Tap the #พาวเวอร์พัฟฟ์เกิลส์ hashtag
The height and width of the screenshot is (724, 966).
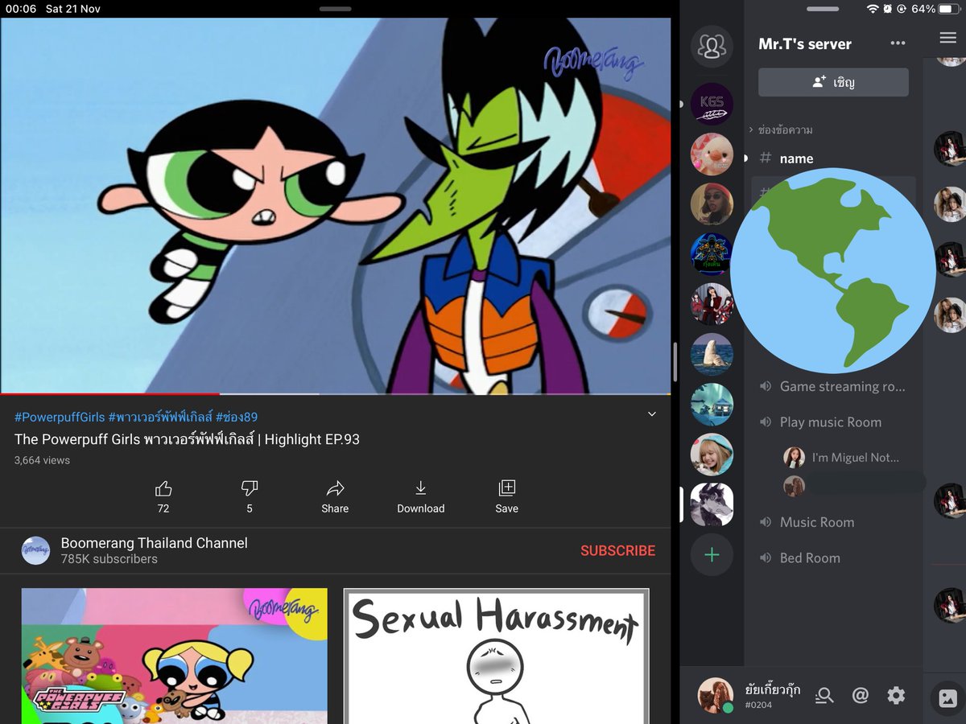[160, 417]
